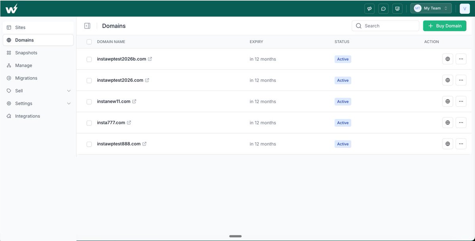This screenshot has width=475, height=241.
Task: Open Integrations in the sidebar
Action: (38, 116)
